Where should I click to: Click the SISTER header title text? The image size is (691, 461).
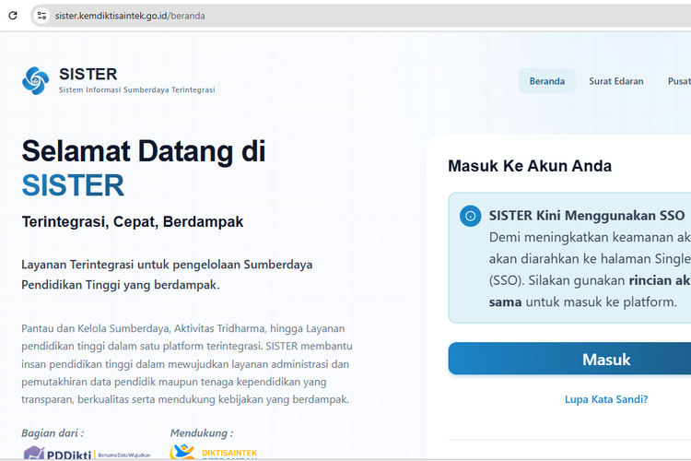(x=88, y=74)
